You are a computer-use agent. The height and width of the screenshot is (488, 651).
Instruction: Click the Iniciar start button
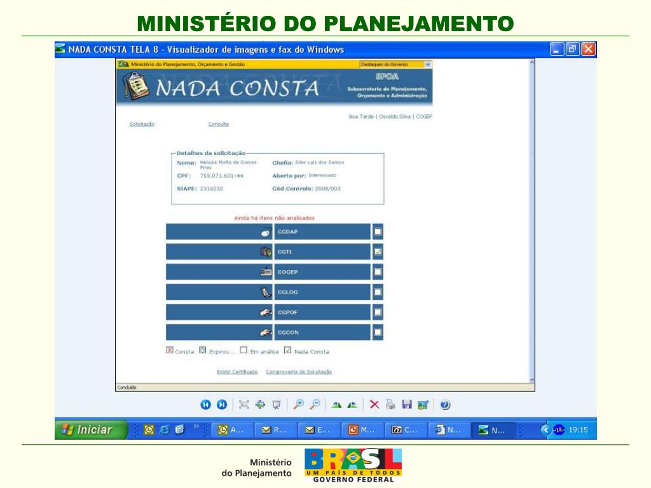click(91, 430)
